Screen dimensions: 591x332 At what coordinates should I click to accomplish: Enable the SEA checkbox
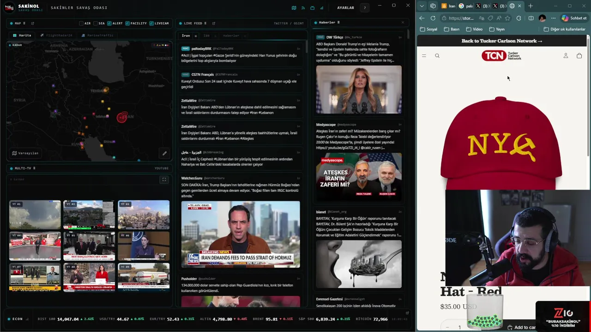click(96, 23)
